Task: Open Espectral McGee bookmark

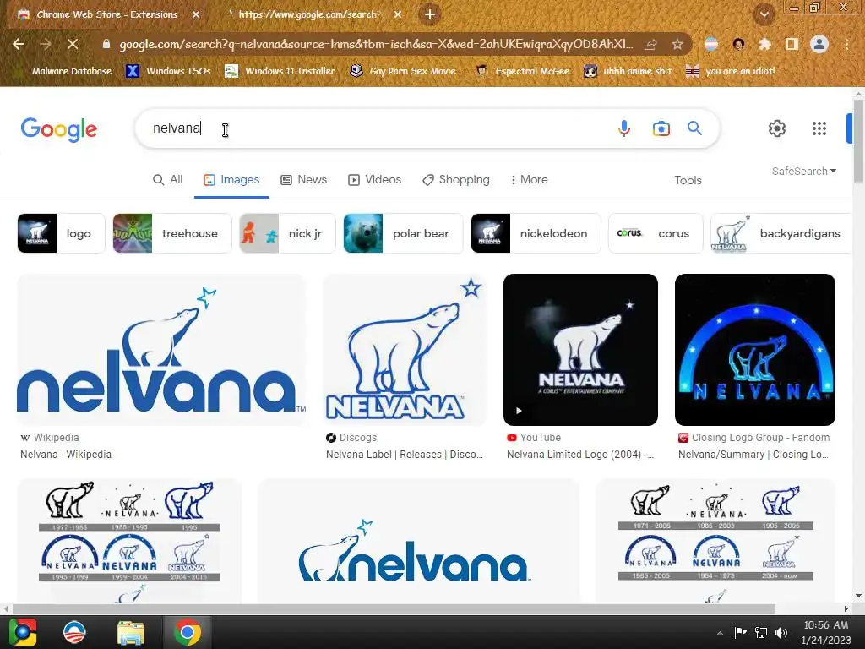Action: point(522,71)
